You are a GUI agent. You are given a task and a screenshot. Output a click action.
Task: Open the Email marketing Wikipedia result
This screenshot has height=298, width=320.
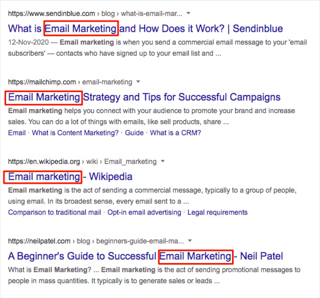point(70,177)
